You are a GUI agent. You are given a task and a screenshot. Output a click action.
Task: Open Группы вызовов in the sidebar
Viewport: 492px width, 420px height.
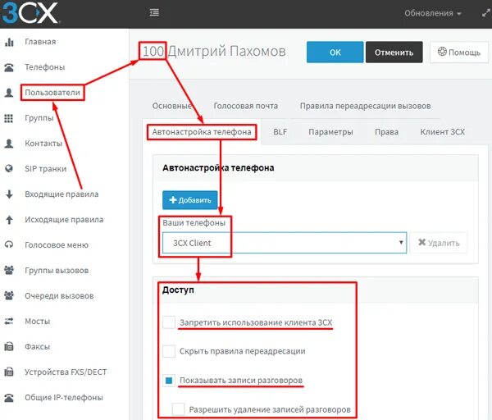(57, 271)
